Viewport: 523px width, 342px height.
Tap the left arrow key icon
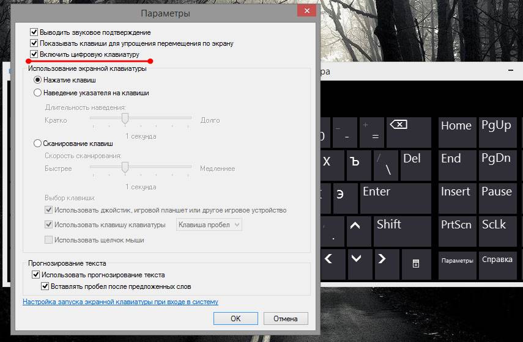[333, 264]
